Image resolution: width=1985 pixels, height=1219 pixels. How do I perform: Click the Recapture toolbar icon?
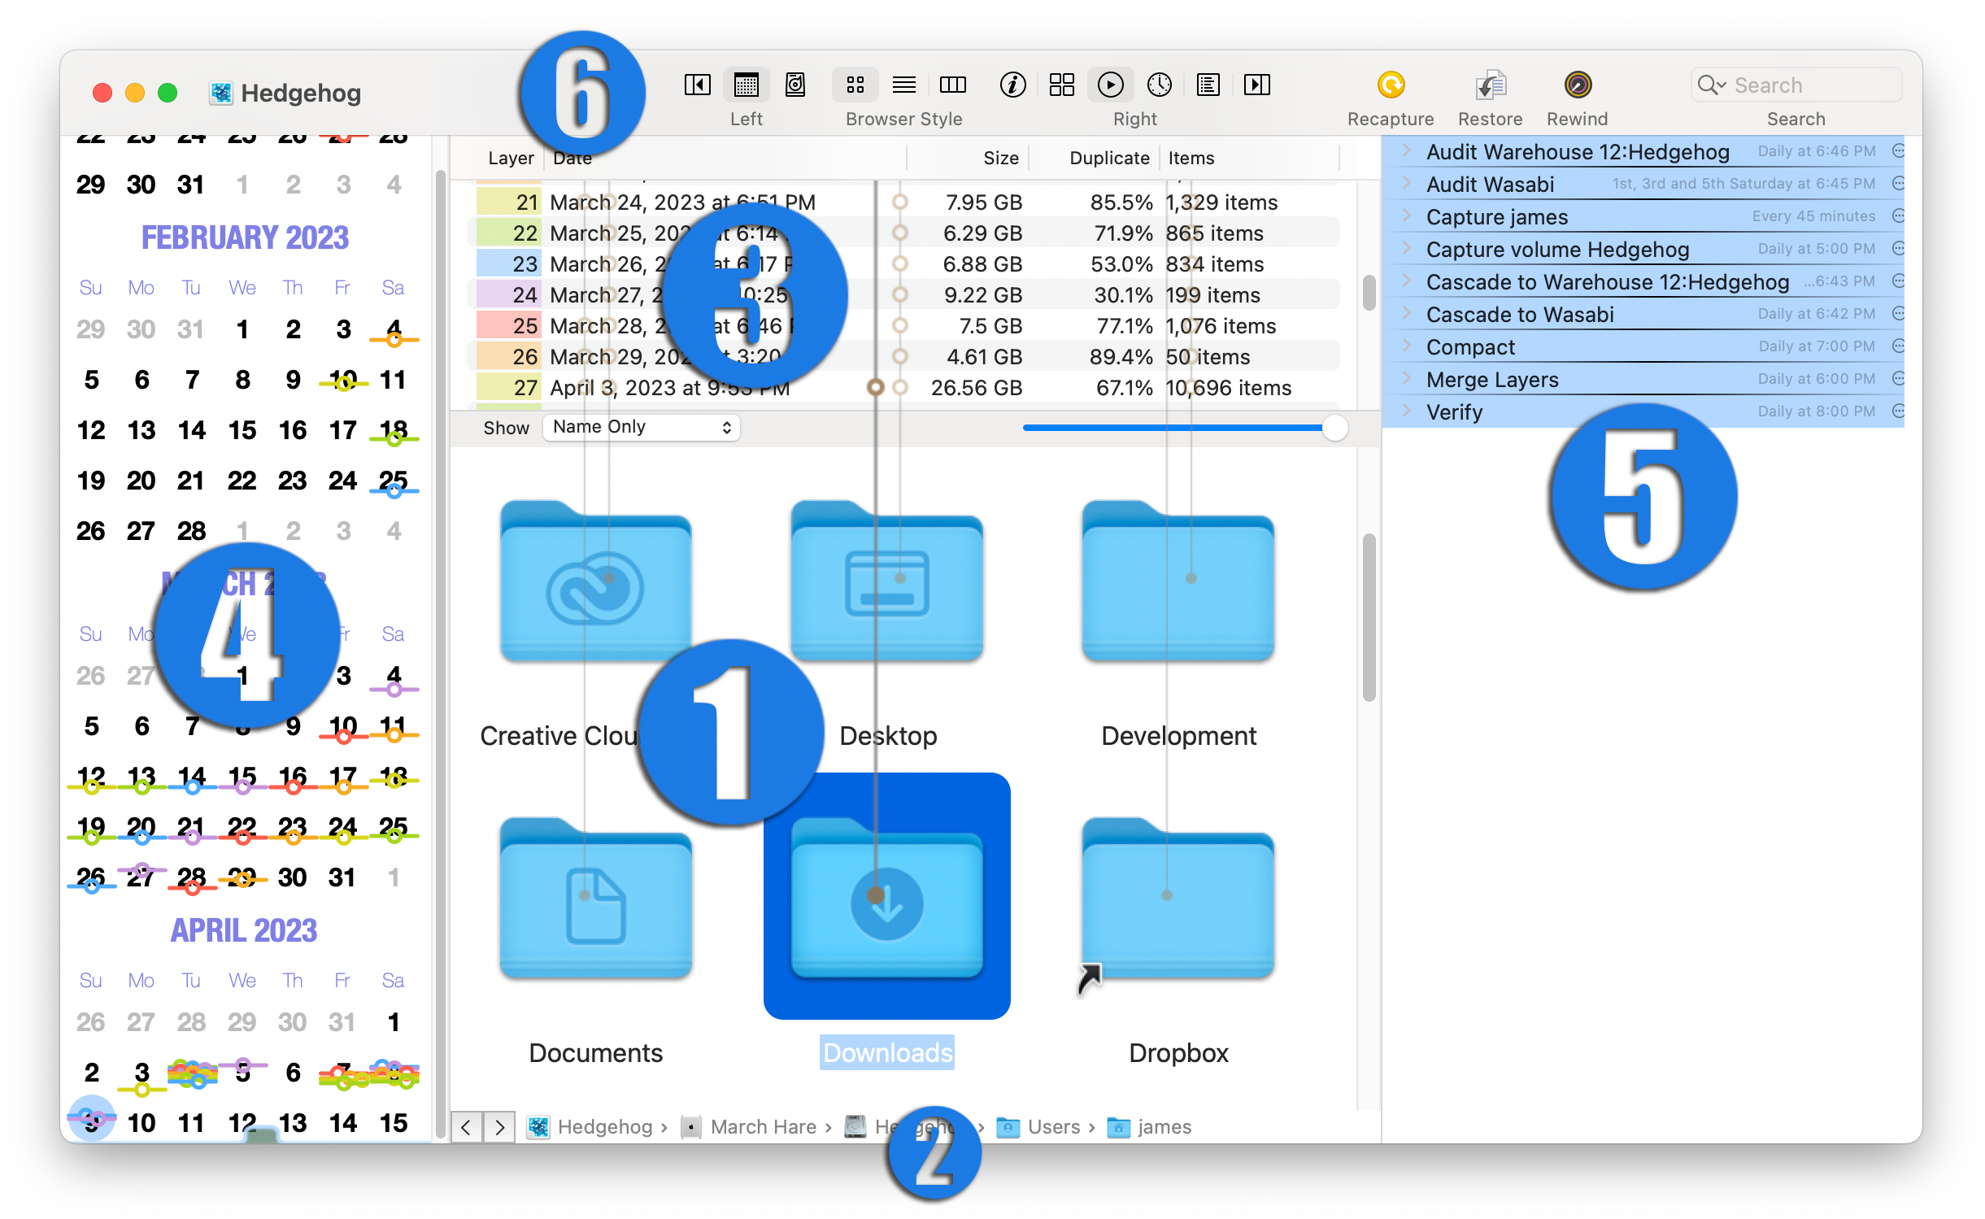[1391, 85]
